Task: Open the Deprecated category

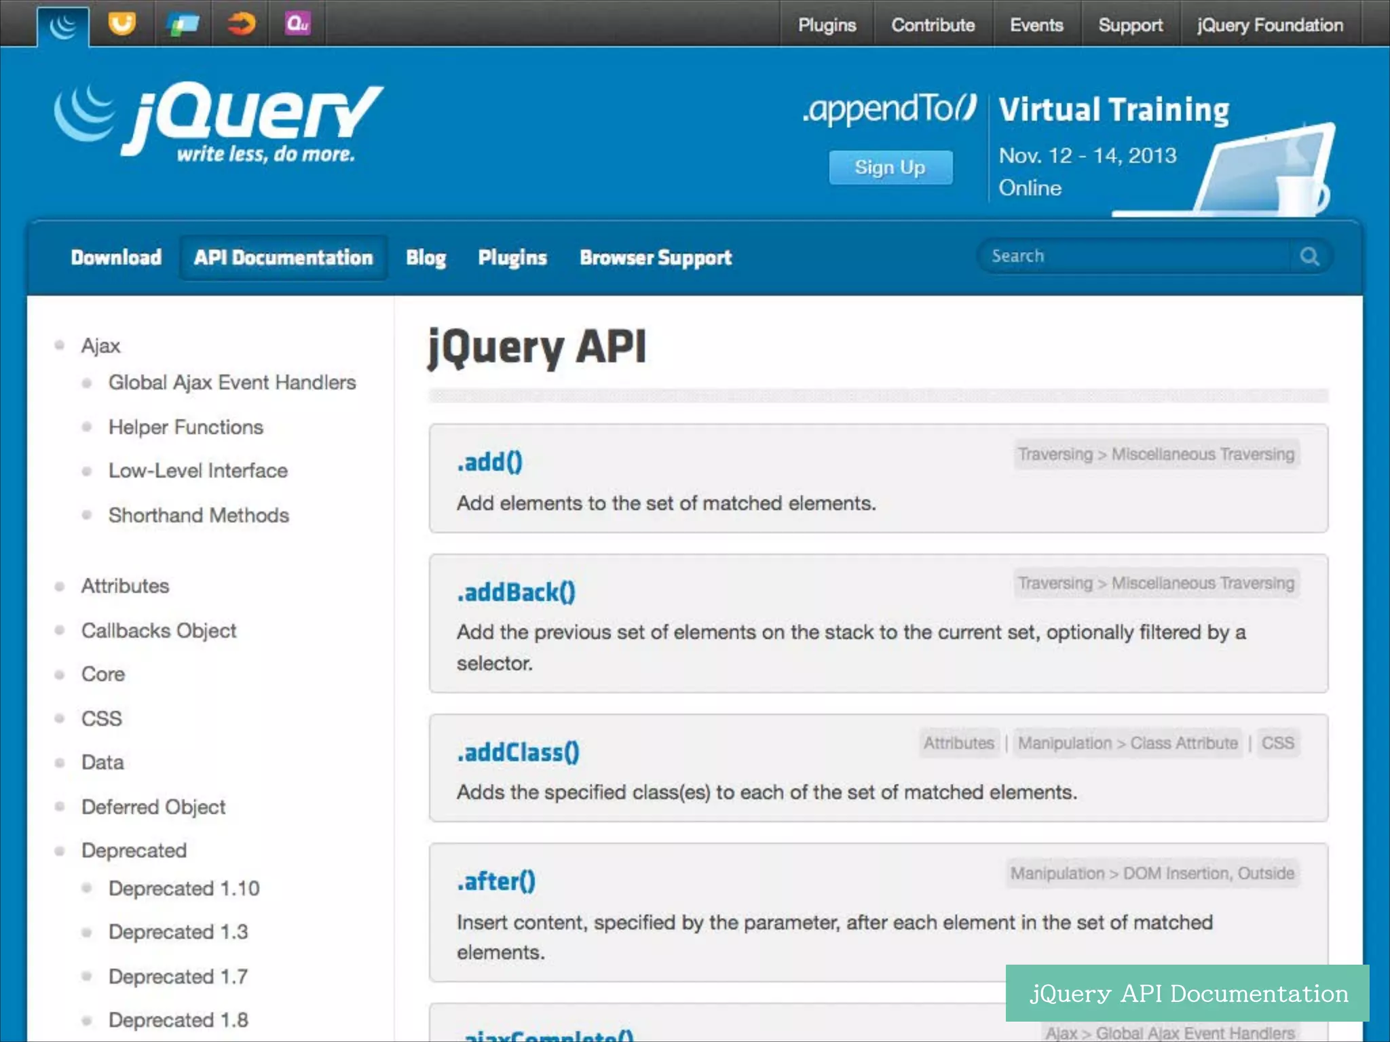Action: (x=134, y=851)
